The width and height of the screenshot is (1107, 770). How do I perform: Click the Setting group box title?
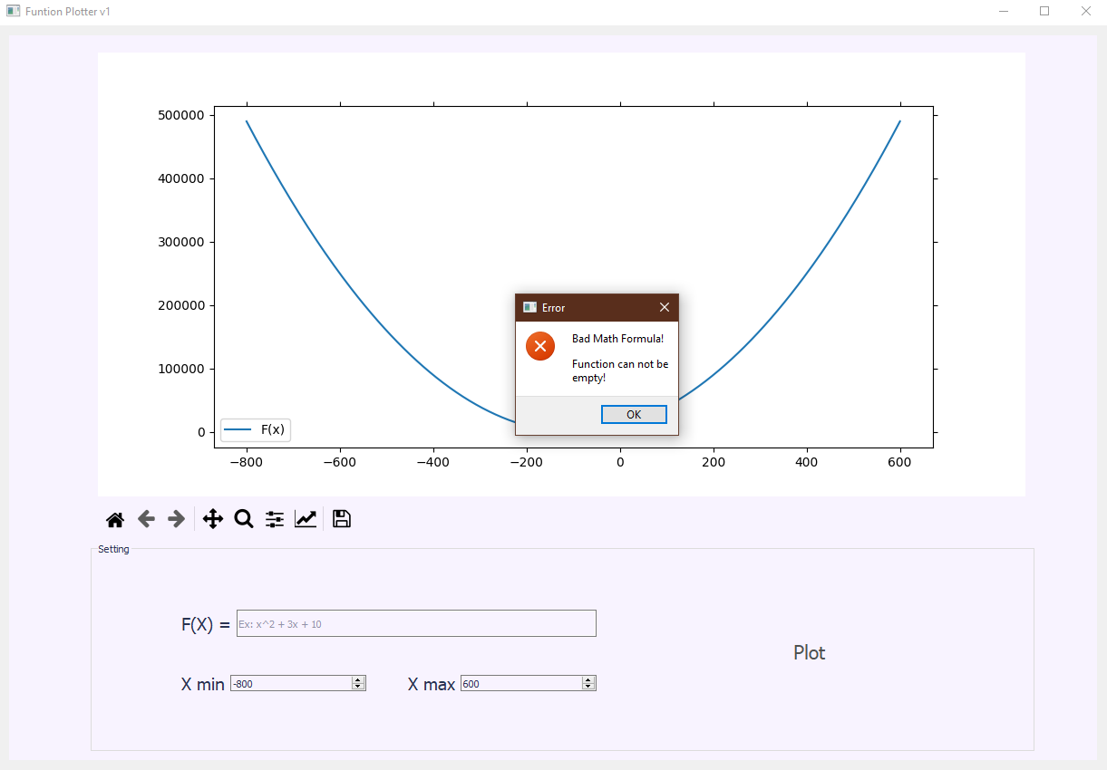point(113,549)
